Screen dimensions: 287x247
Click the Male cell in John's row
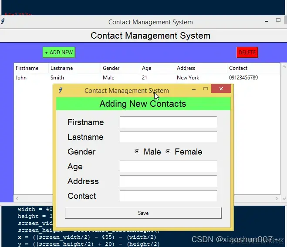point(108,78)
